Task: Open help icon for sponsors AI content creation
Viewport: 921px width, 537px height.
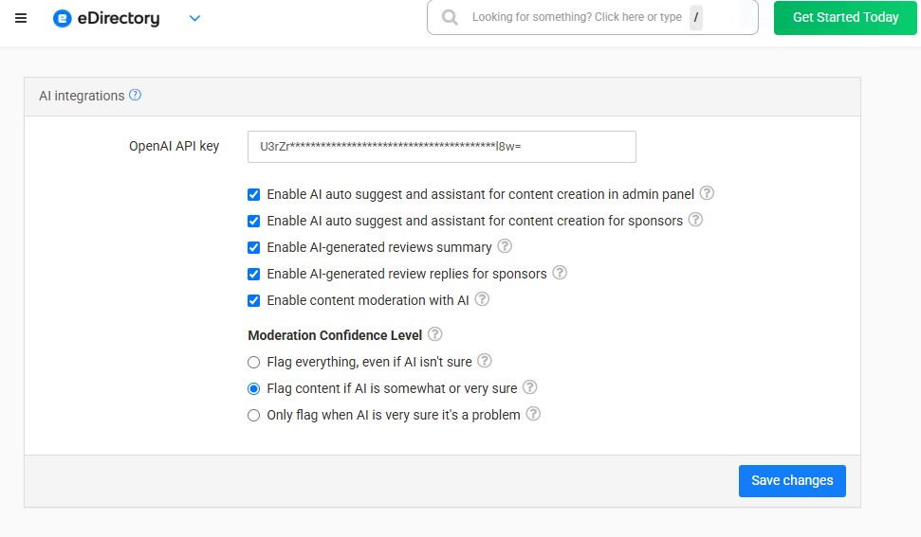Action: coord(695,220)
